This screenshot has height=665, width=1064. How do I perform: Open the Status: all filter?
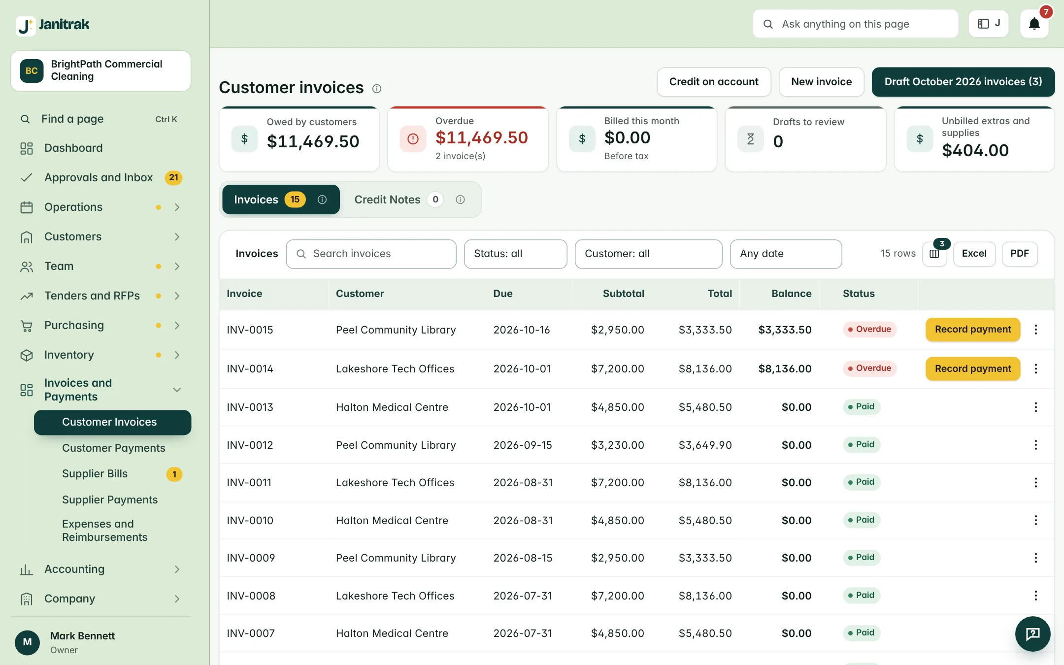515,254
